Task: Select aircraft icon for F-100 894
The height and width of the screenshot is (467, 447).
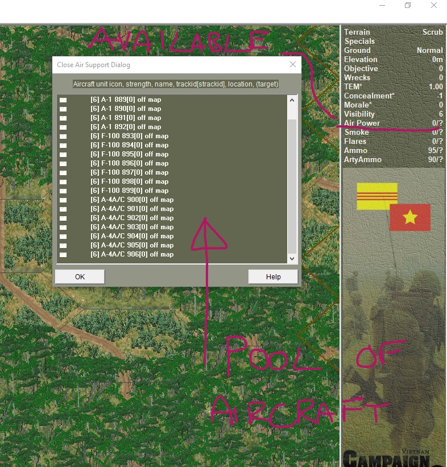Action: (x=63, y=146)
